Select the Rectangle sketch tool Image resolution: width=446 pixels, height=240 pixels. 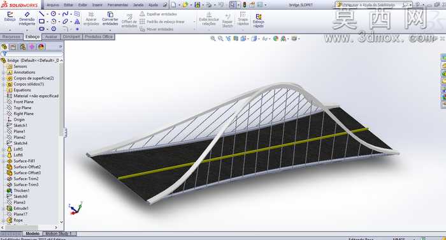[42, 21]
